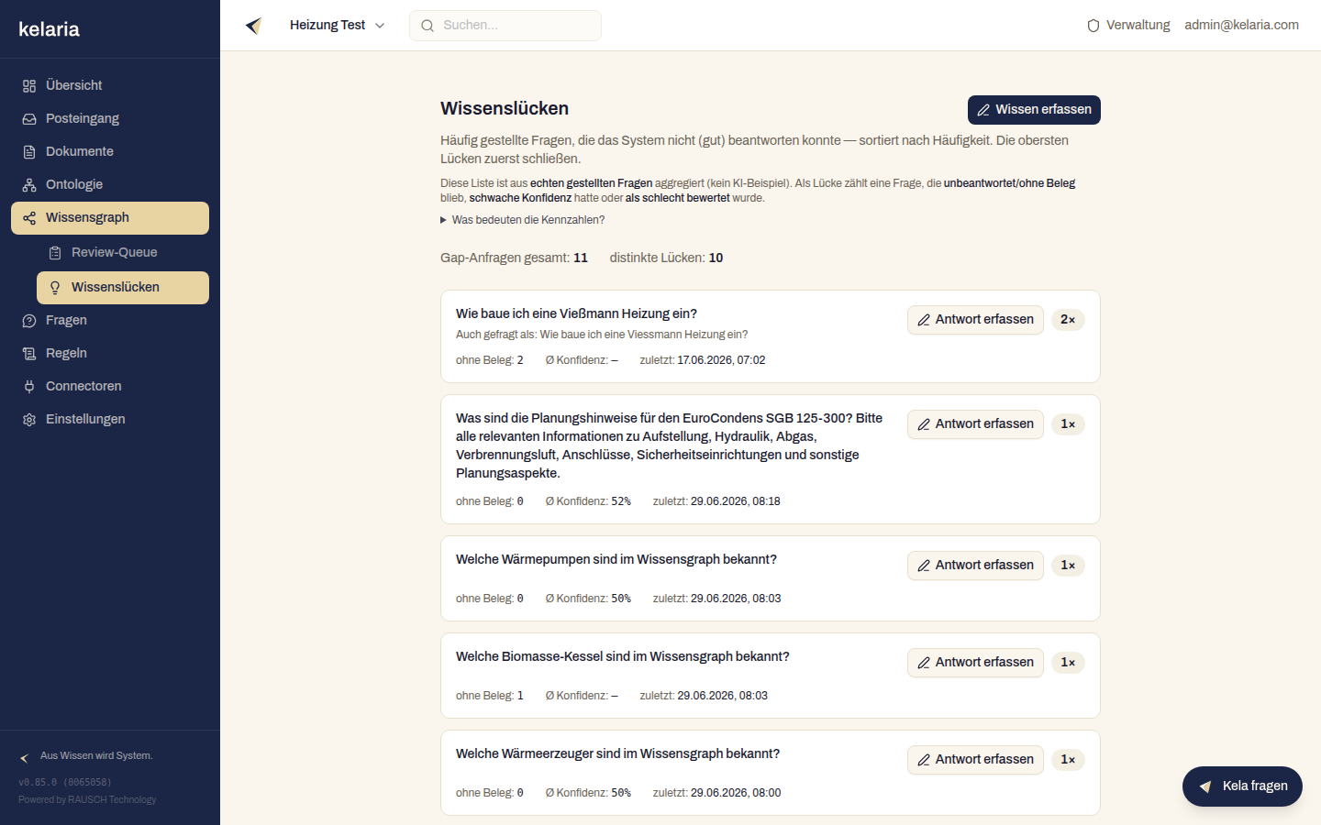1321x825 pixels.
Task: Open the Kela fragen chat button
Action: click(x=1242, y=786)
